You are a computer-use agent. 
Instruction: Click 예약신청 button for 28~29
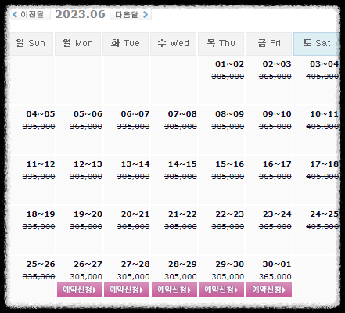[x=174, y=290]
